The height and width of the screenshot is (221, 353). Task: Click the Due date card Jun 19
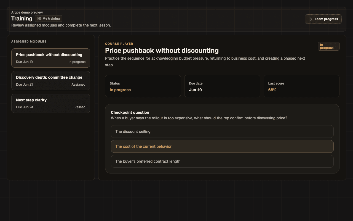point(222,86)
